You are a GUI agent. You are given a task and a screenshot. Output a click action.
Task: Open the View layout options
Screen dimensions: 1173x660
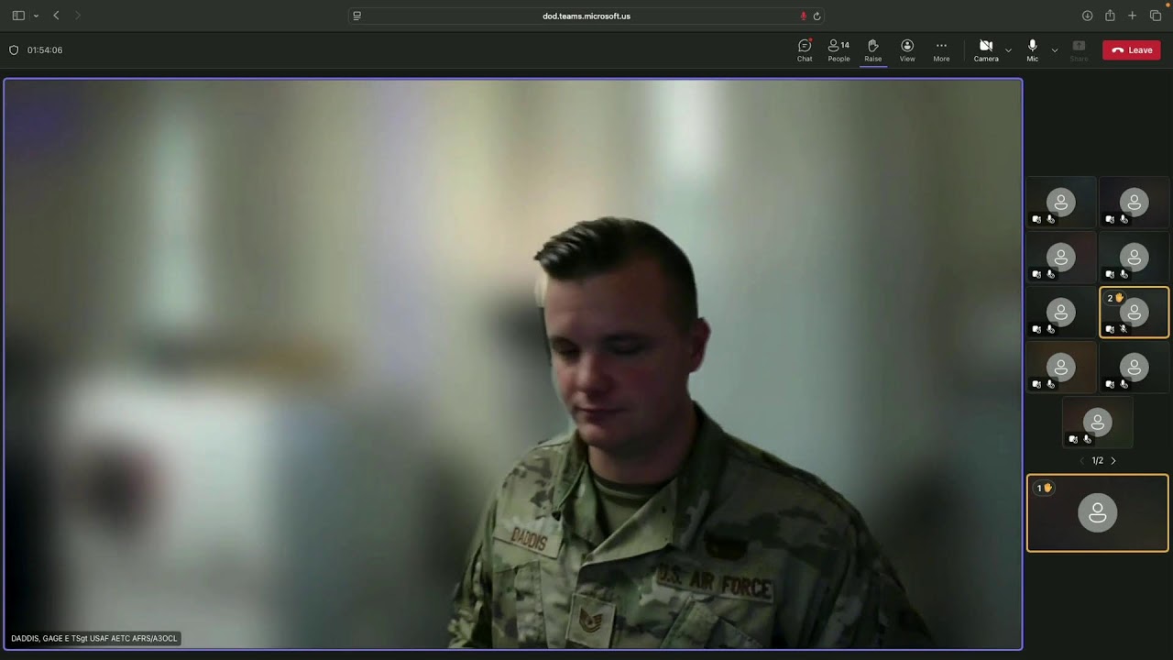pos(907,50)
